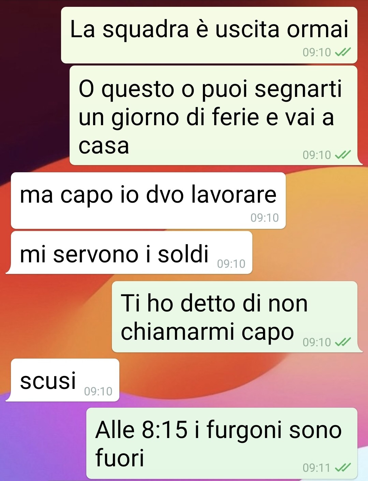The height and width of the screenshot is (481, 368).
Task: Select the 'mi servono i soldi' bubble
Action: 132,252
